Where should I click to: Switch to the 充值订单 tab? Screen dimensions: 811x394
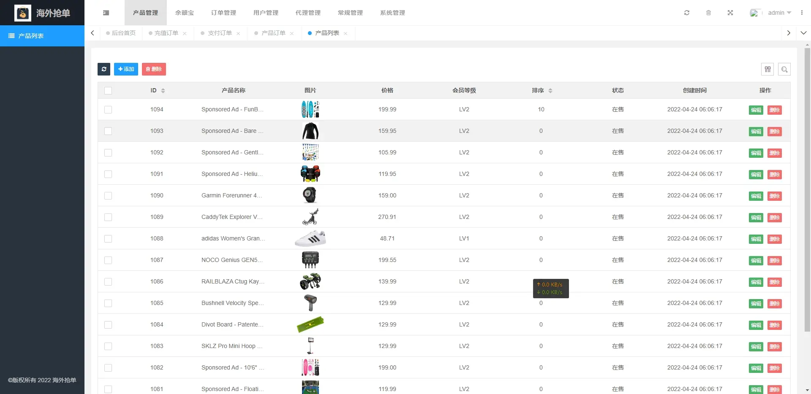(166, 33)
